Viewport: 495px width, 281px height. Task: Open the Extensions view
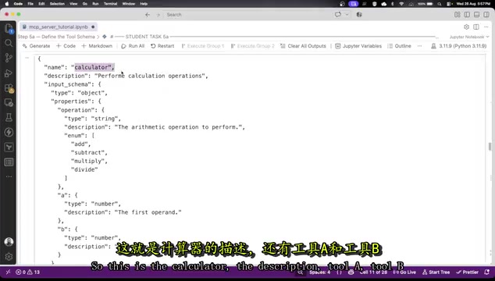click(x=9, y=88)
